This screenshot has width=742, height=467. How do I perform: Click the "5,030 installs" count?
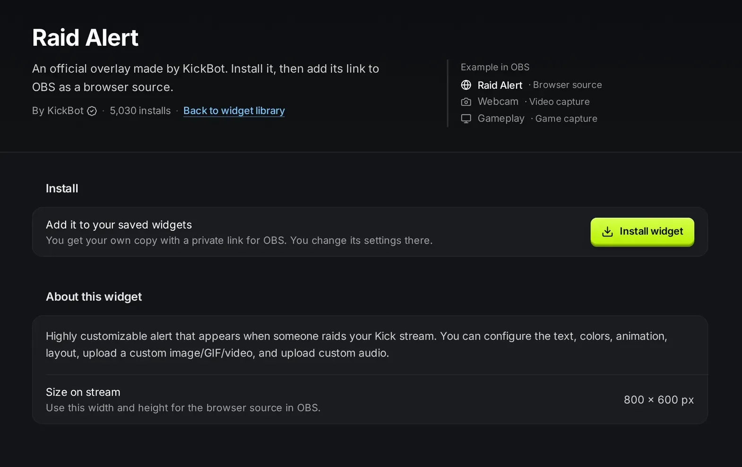140,110
